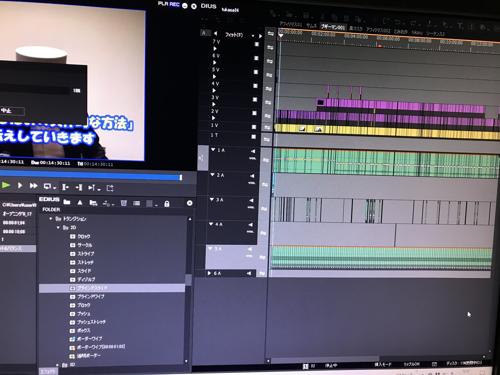Select the クロック transition
This screenshot has height=375, width=500.
(x=84, y=236)
